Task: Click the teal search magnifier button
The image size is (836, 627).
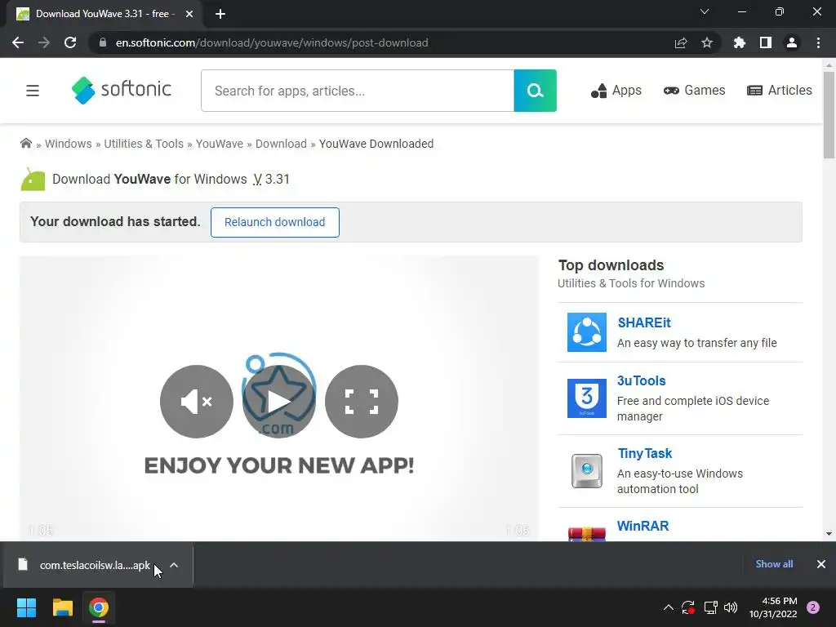Action: tap(536, 91)
